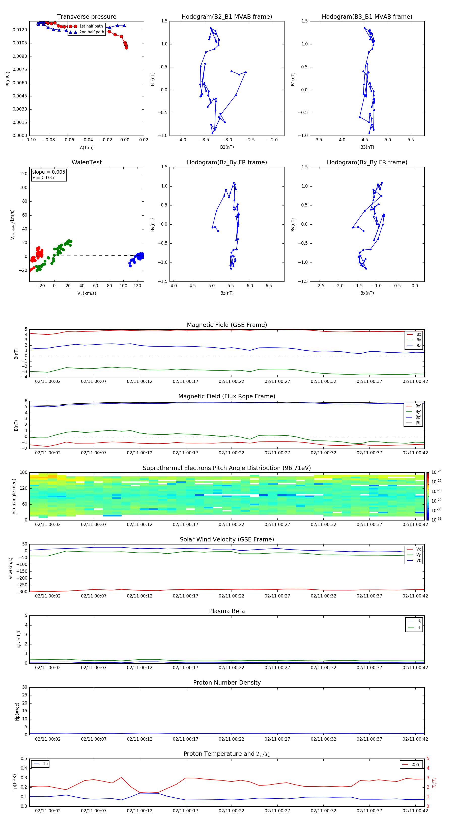Click the "Magnetic Field (Flux Rope Frame)" title
This screenshot has width=454, height=833.
[x=227, y=397]
